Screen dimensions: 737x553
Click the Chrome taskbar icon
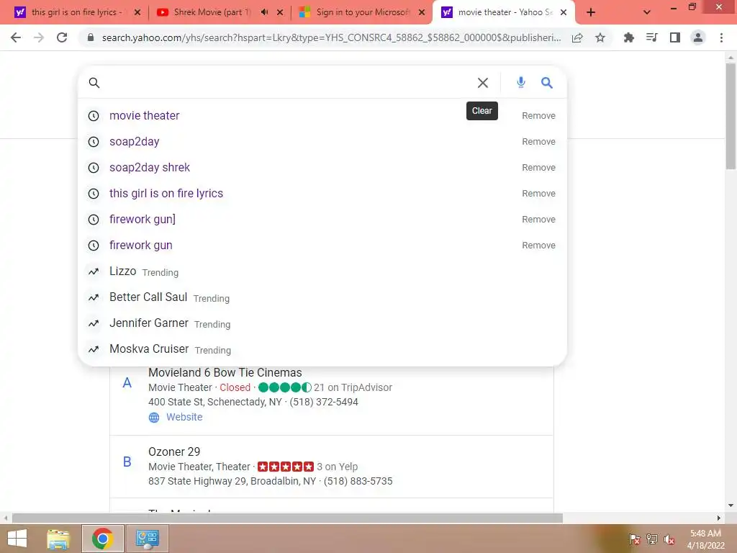coord(102,539)
